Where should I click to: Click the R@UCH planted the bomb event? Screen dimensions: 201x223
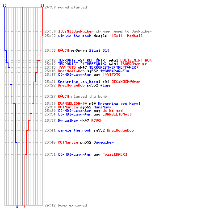click(75, 96)
